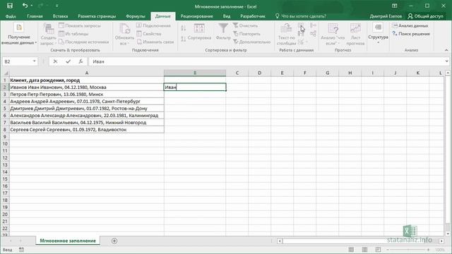
Task: Click Из таблицы in the ribbon
Action: (73, 34)
